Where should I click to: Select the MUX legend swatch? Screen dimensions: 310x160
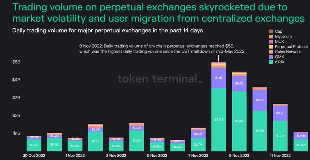[x=270, y=42]
